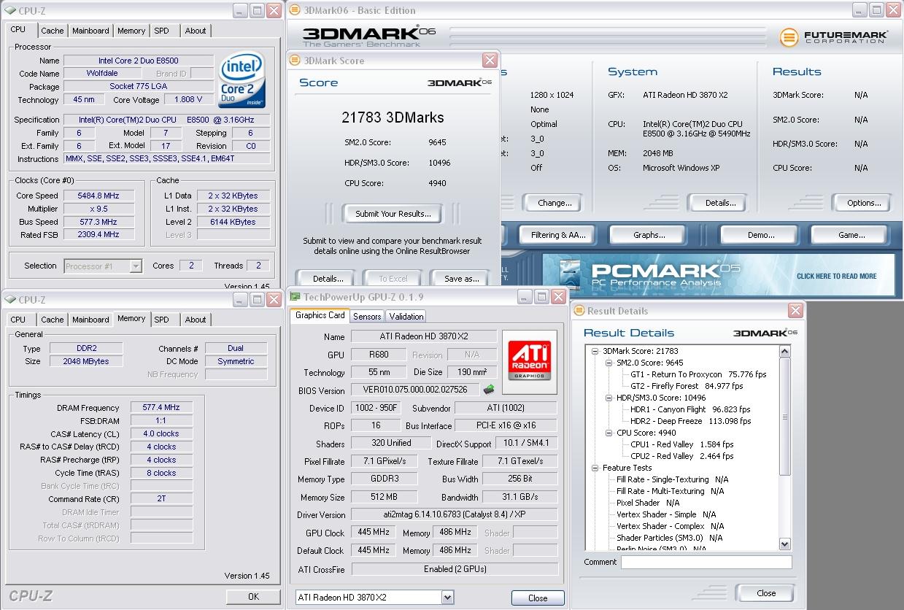Screen dimensions: 904x610
Task: Open the Validation tab in GPU-Z
Action: point(406,316)
